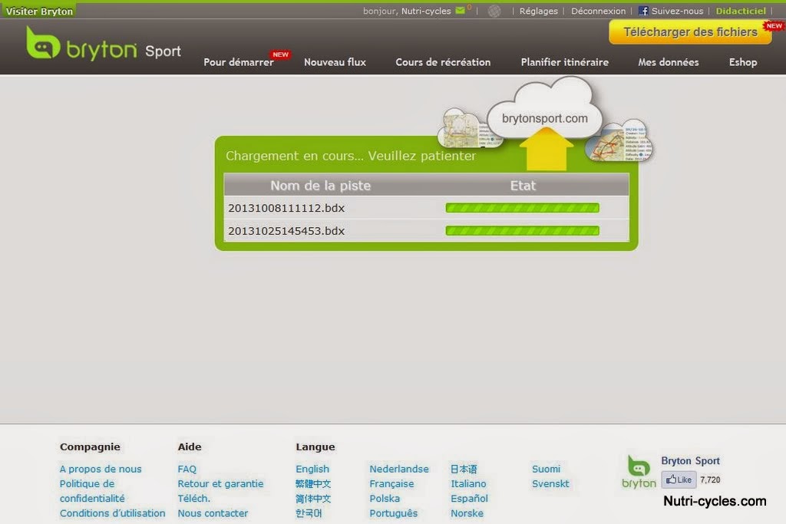Screen dimensions: 786x524
Task: Click progress bar for 20131025145453.bdx
Action: click(x=522, y=231)
